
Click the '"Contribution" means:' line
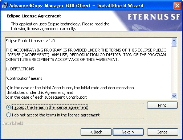click(25, 78)
